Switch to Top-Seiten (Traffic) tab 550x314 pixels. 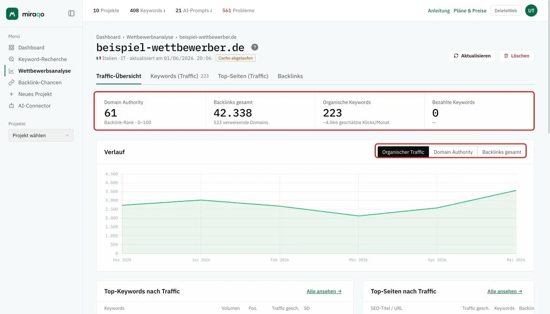[x=243, y=76]
